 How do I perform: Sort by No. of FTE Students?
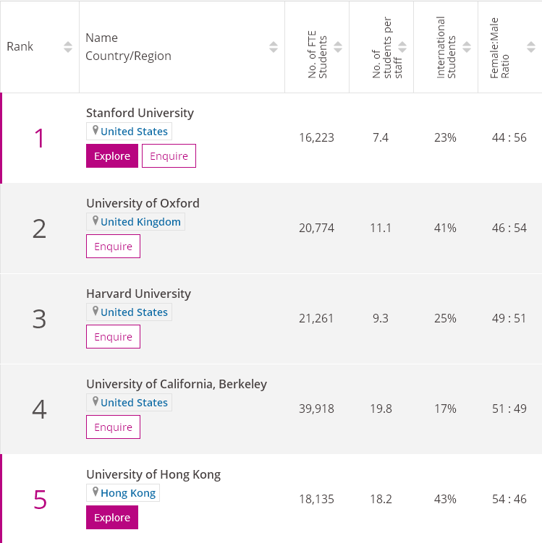338,47
